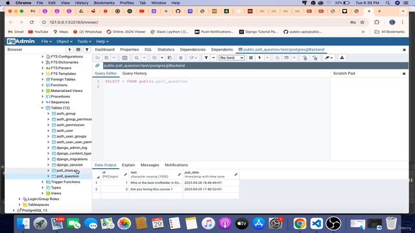Click the Download results as CSV icon
Viewport: 415px width, 233px height.
click(x=342, y=58)
